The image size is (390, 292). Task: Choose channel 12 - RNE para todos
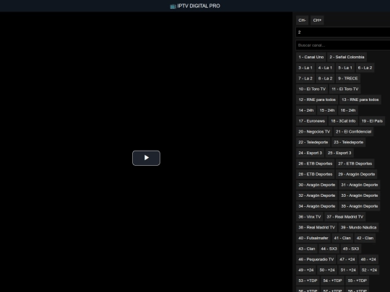[317, 99]
